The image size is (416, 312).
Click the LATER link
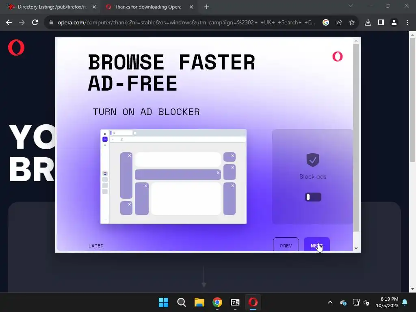tap(96, 246)
